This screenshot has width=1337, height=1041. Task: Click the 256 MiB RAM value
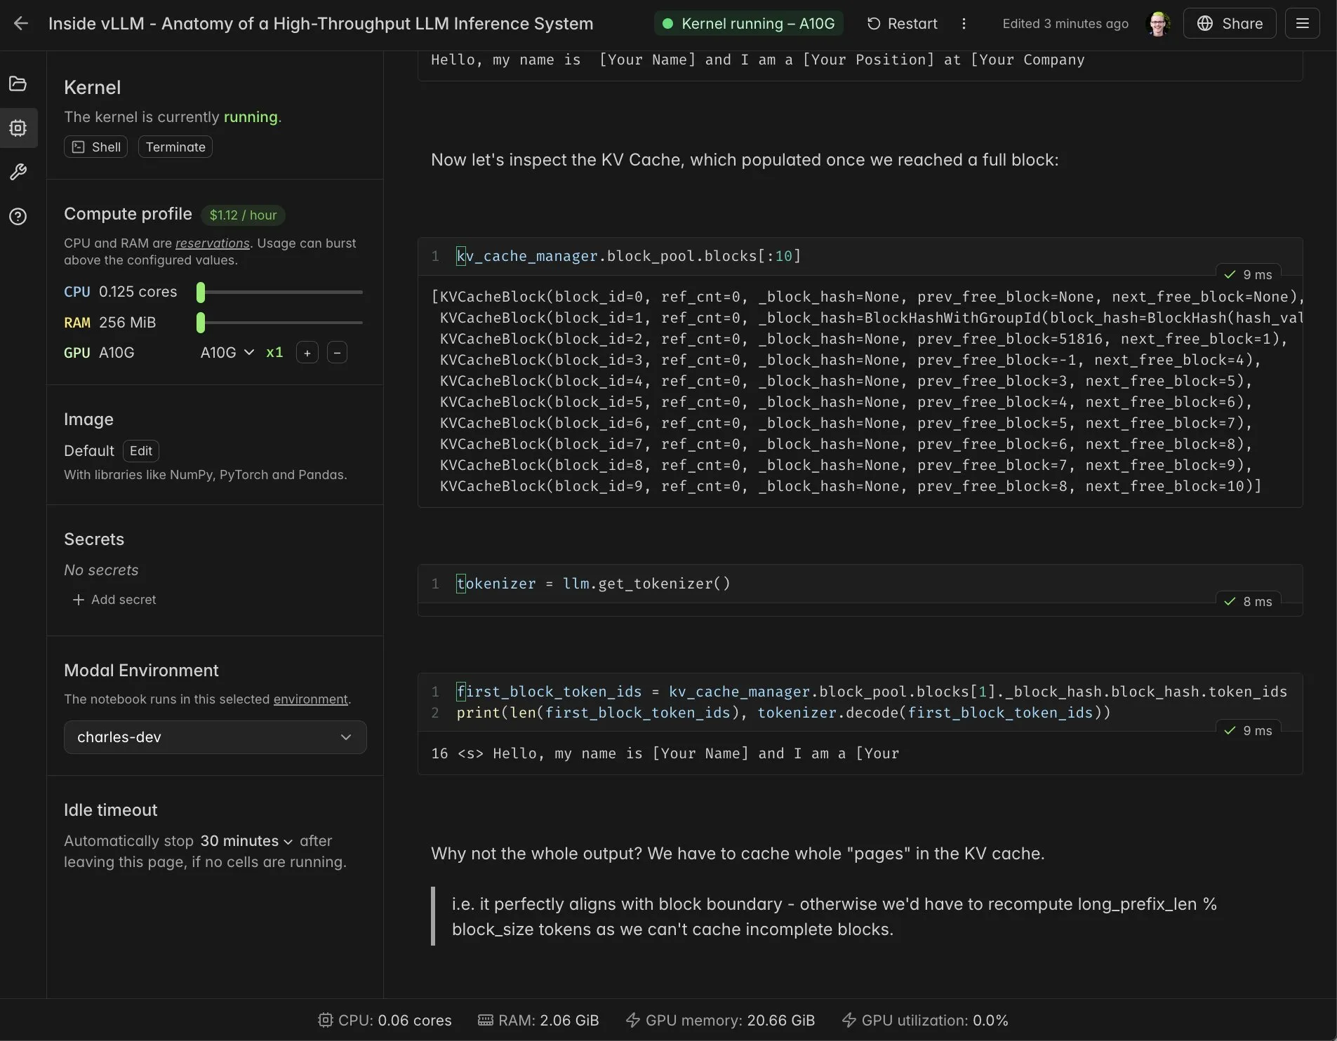coord(127,322)
